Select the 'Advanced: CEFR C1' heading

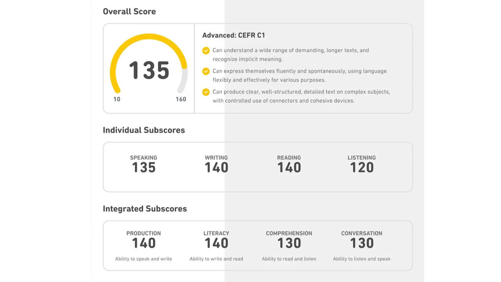pyautogui.click(x=234, y=35)
